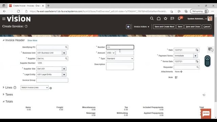
Task: Click the Vision logo
Action: (19, 19)
